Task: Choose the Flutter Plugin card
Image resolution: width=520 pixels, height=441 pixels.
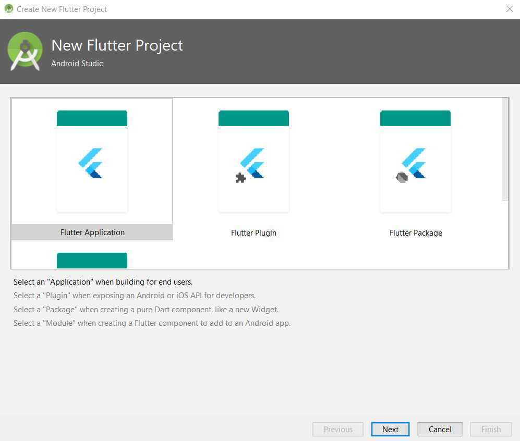Action: (253, 167)
